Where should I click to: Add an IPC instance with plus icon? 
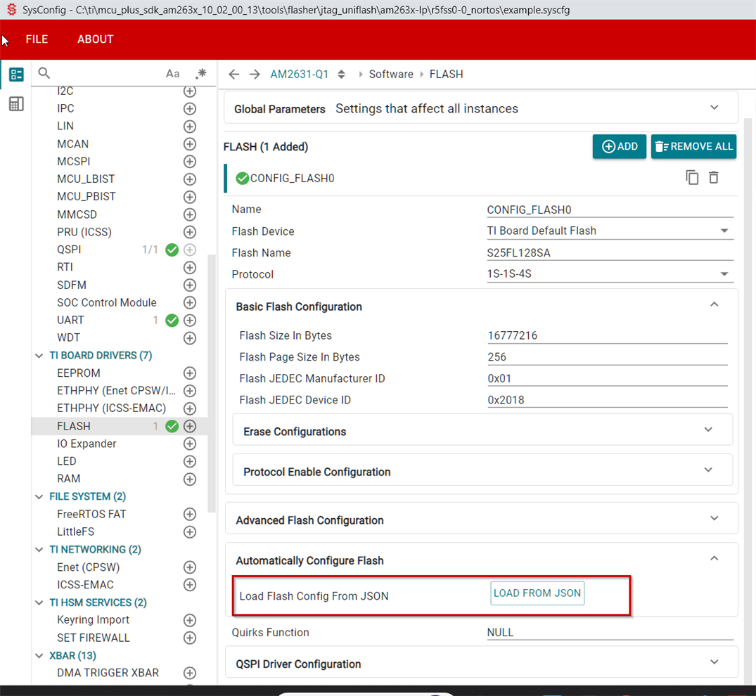point(190,108)
